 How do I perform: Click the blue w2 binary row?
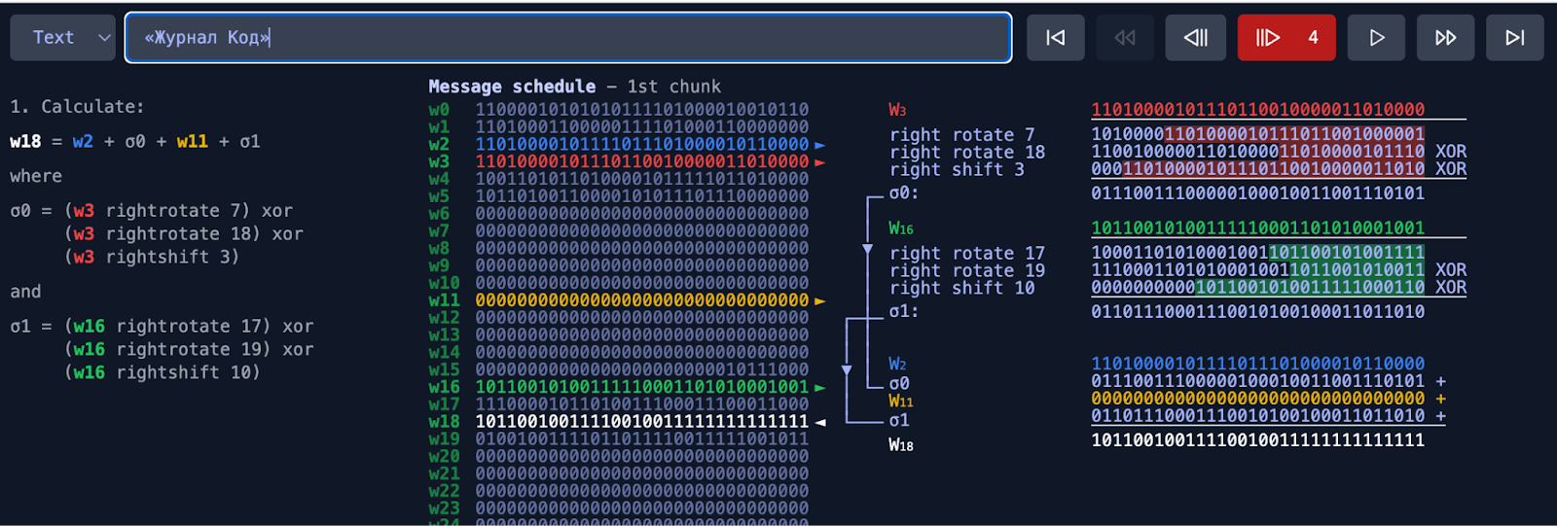coord(641,144)
